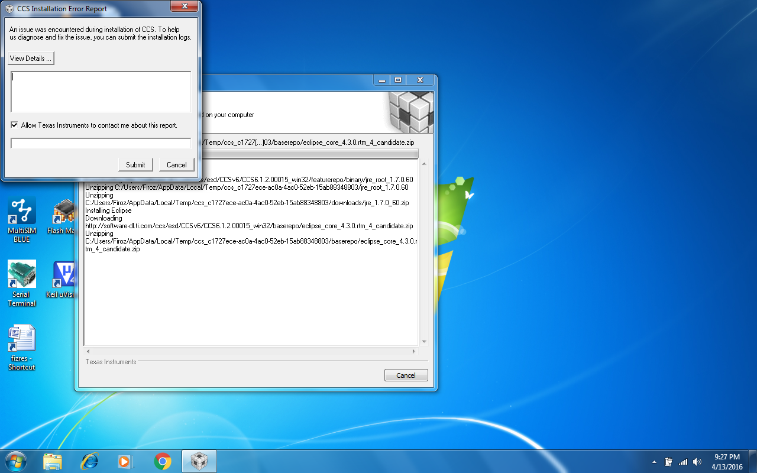Click the installer log scroll down arrow
Image resolution: width=757 pixels, height=473 pixels.
tap(424, 342)
